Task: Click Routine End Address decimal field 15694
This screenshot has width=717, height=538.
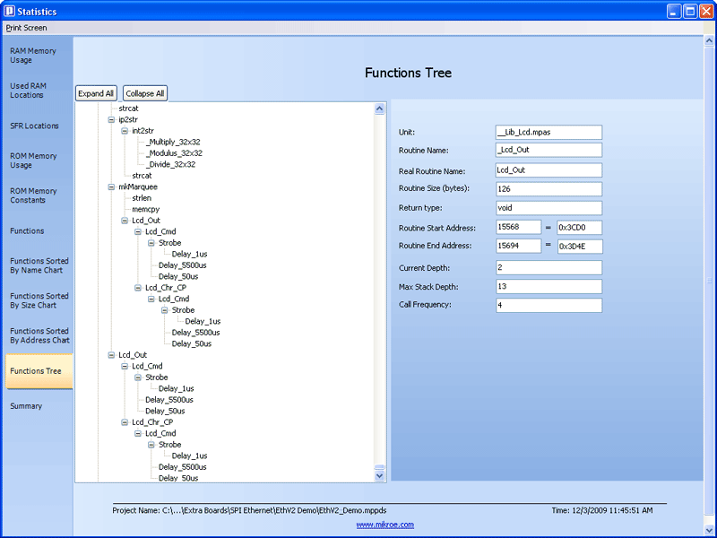Action: click(519, 246)
